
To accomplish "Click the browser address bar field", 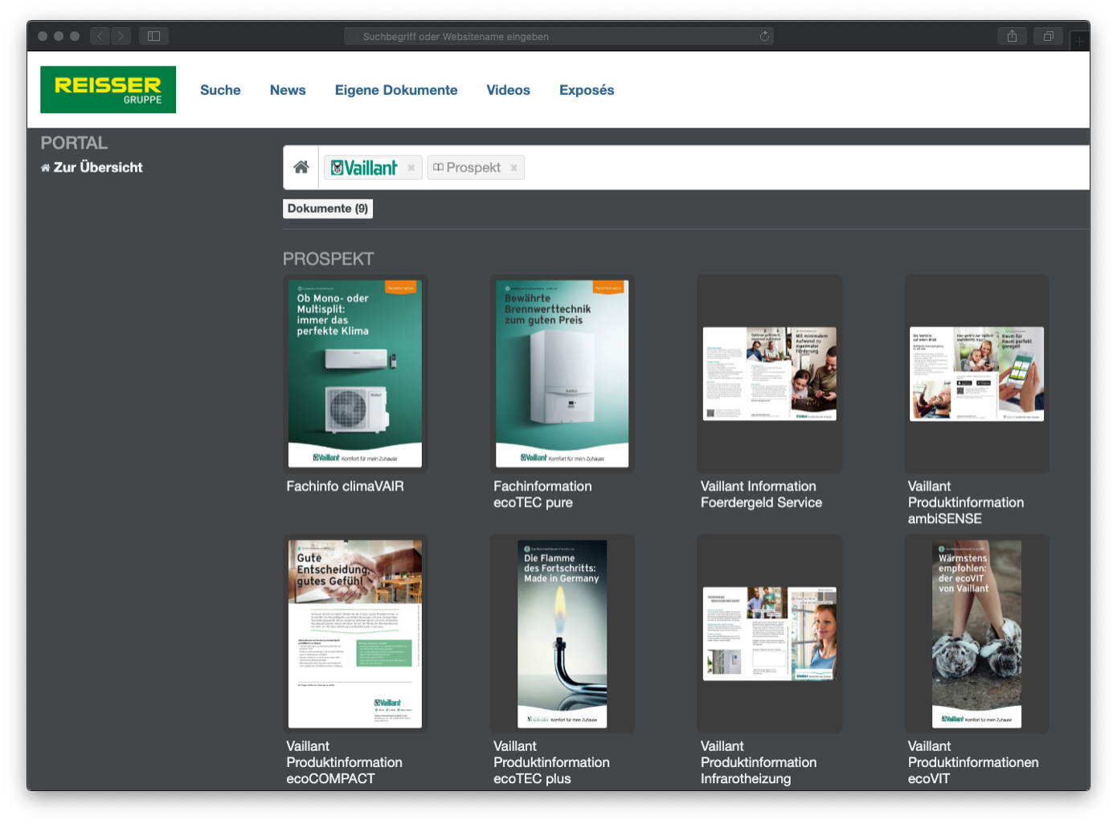I will coord(554,36).
